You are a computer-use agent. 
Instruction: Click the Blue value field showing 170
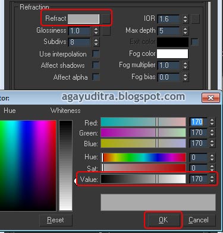199,143
